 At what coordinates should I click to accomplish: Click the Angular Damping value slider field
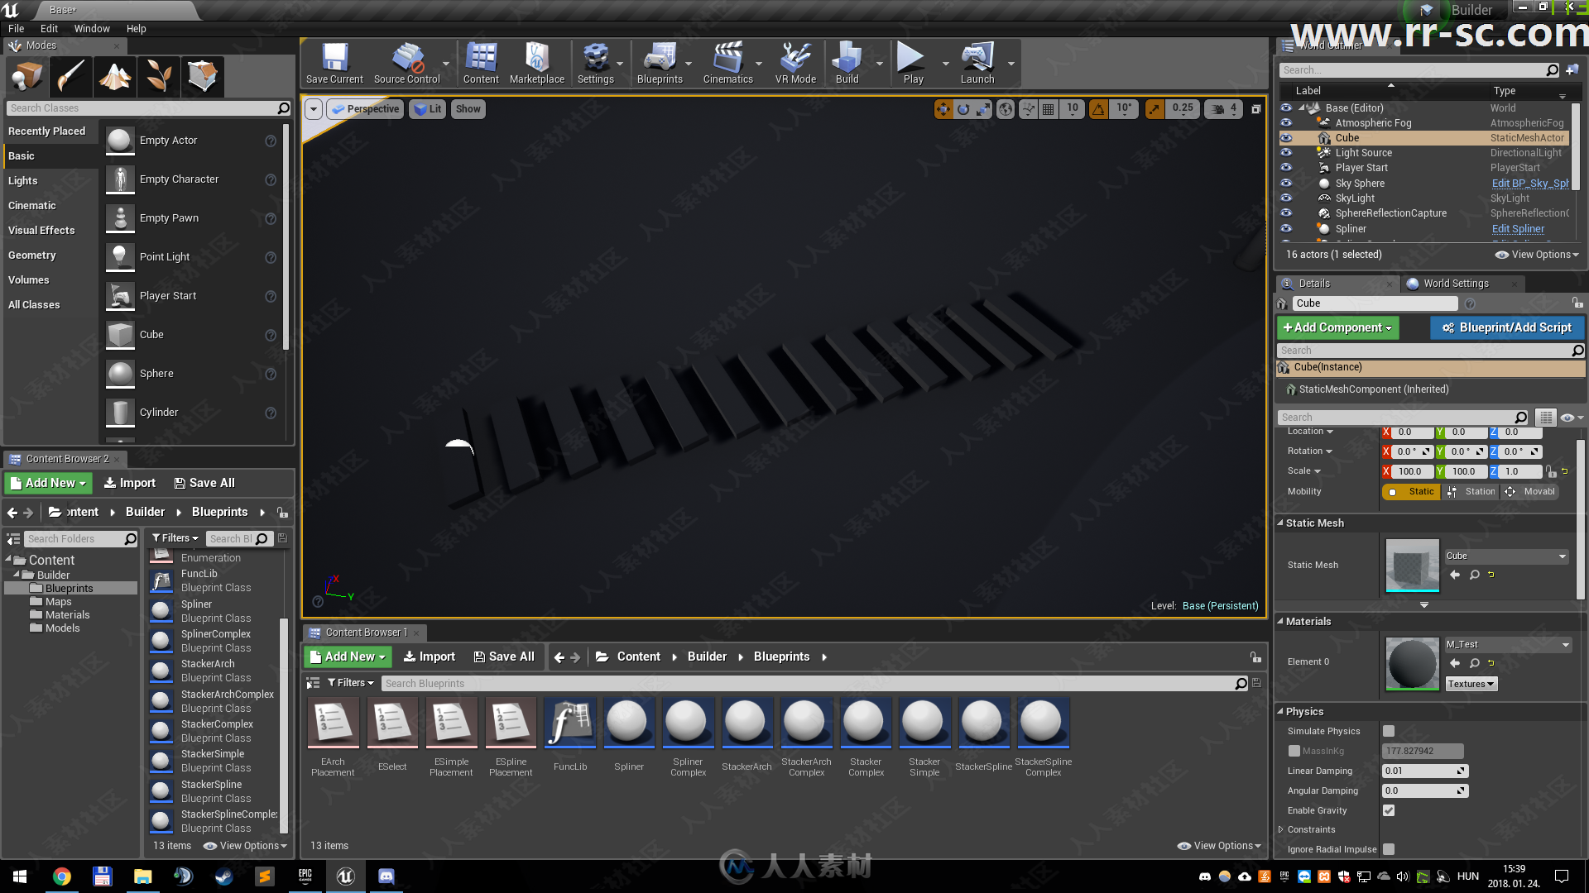click(1424, 791)
